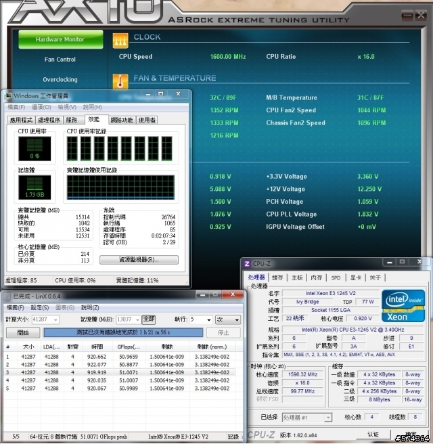Switch to 應用程式 tab in Task Manager
The image size is (433, 444).
21,120
